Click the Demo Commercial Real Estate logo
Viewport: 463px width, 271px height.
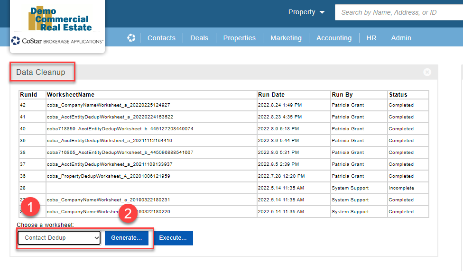pyautogui.click(x=60, y=18)
